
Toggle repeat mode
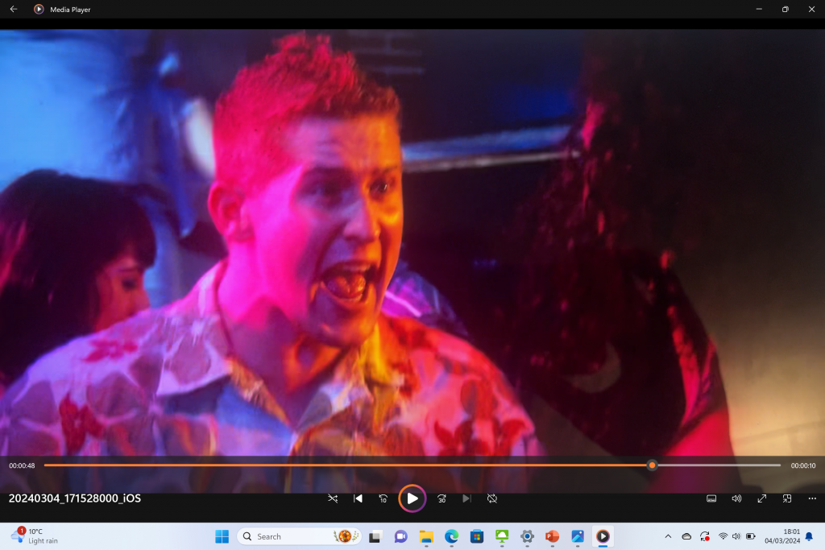coord(492,498)
